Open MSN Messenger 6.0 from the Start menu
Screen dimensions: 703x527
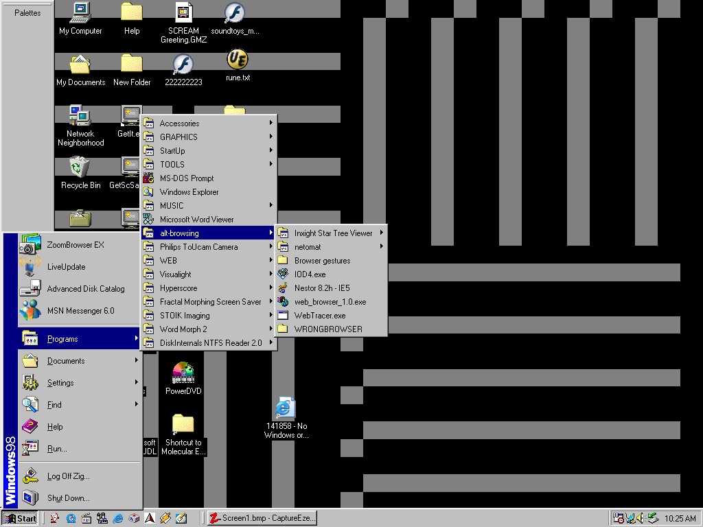coord(80,311)
